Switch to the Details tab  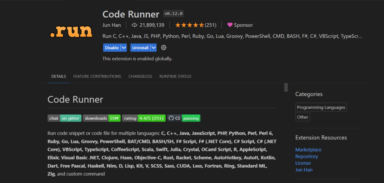coord(58,76)
